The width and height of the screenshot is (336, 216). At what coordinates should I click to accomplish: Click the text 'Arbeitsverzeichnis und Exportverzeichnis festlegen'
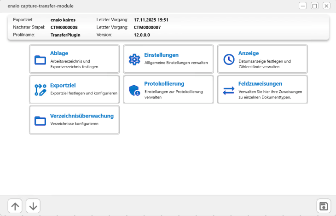pos(74,64)
